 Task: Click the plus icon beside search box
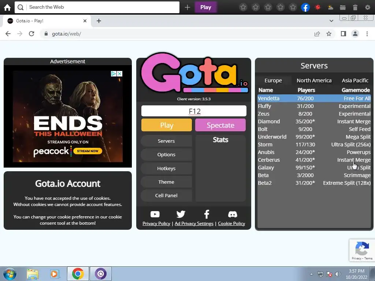tap(187, 7)
